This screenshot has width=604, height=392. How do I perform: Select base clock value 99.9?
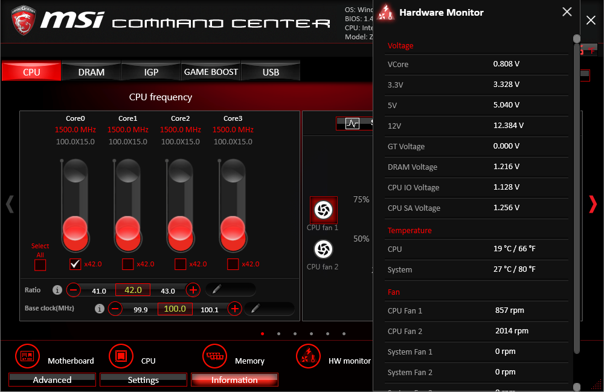[x=141, y=310]
